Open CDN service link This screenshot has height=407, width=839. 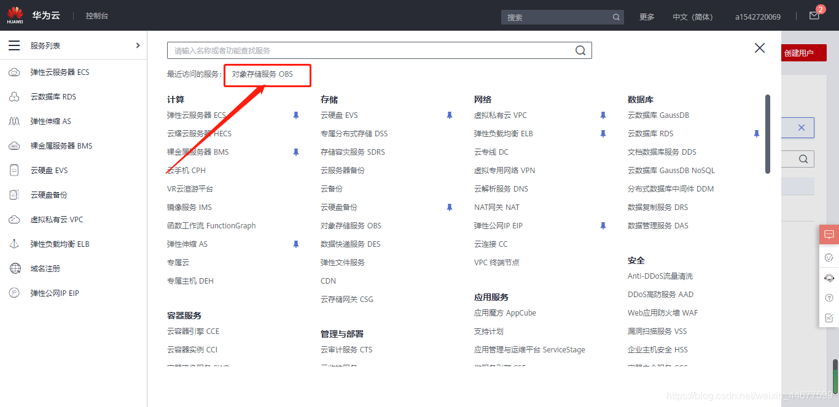pyautogui.click(x=328, y=281)
